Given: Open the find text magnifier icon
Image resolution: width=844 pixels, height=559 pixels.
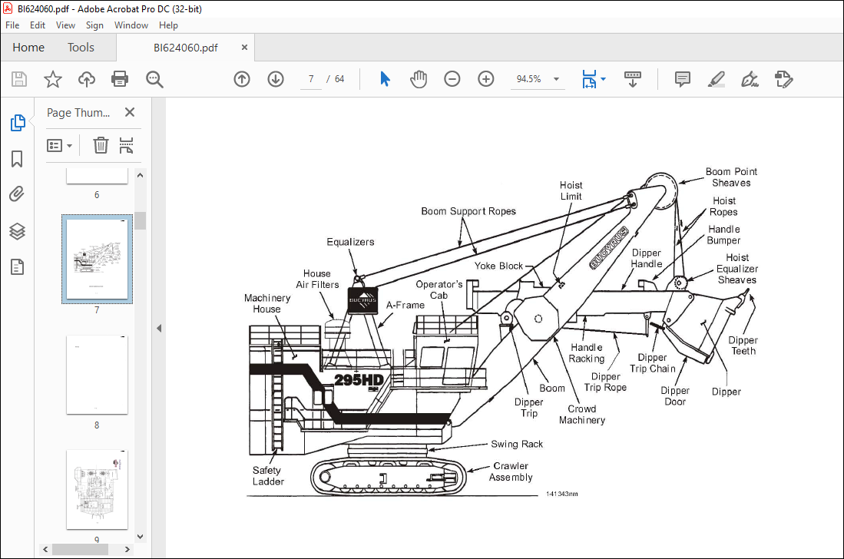Looking at the screenshot, I should 154,79.
